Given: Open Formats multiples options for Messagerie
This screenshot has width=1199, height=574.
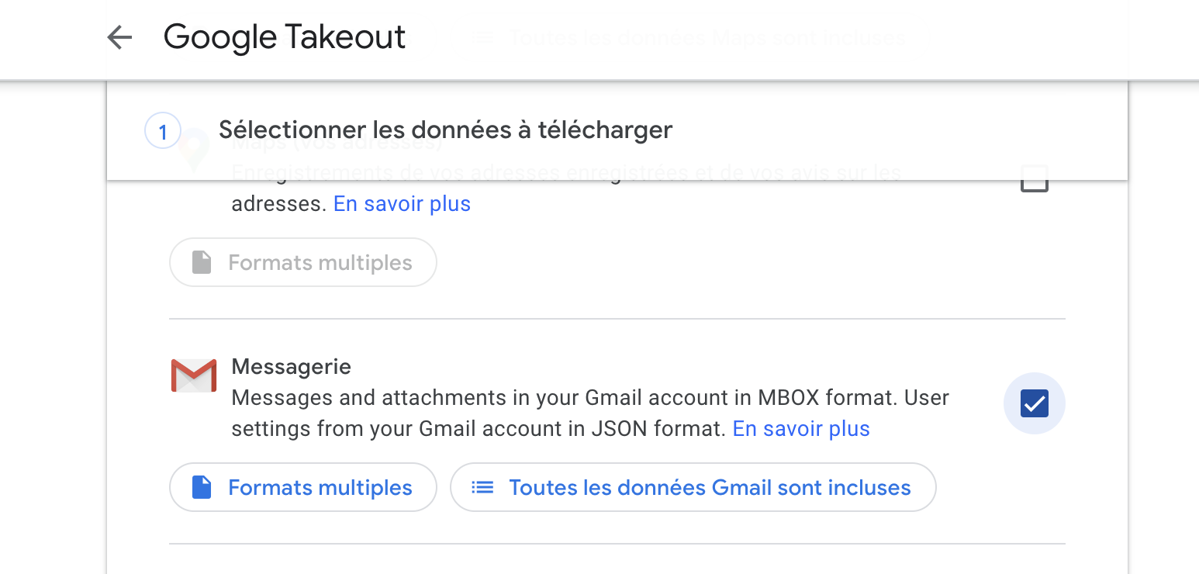Looking at the screenshot, I should (x=302, y=487).
